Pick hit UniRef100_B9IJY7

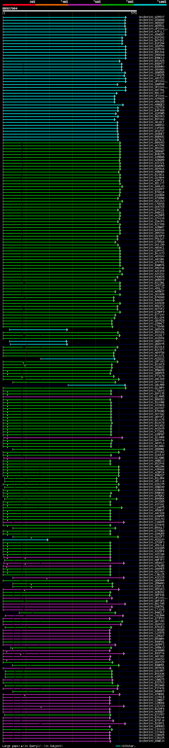[x=151, y=93]
